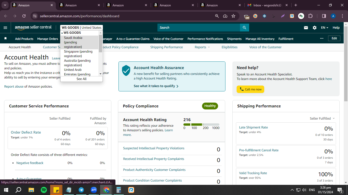The image size is (348, 195).
Task: Open Chrome's tab search chevron
Action: click(x=5, y=5)
